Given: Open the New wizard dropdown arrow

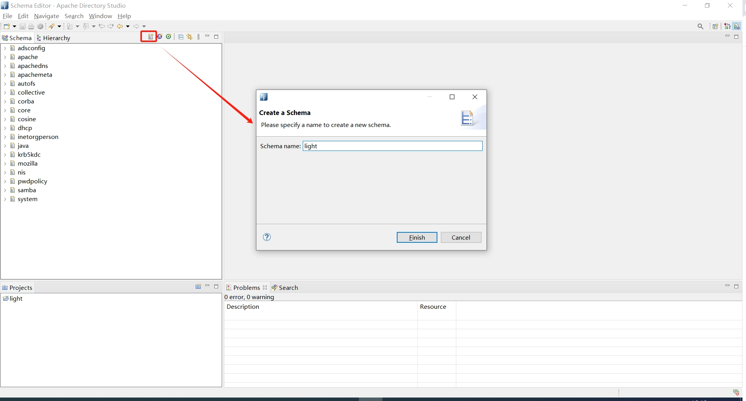Looking at the screenshot, I should click(15, 27).
